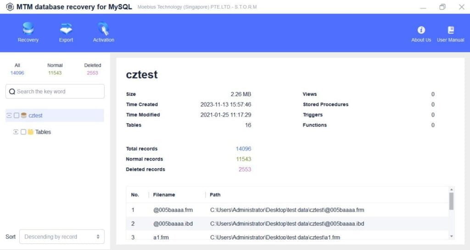This screenshot has height=250, width=470.
Task: Open the User Manual
Action: point(450,34)
